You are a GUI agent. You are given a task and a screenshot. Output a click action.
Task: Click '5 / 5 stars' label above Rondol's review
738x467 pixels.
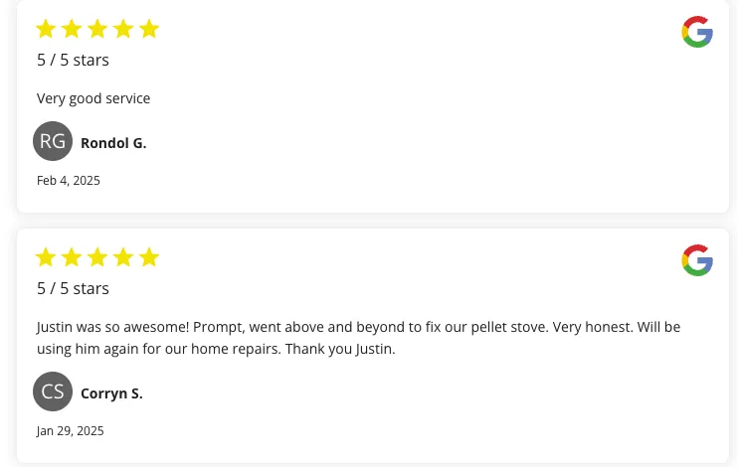click(73, 60)
